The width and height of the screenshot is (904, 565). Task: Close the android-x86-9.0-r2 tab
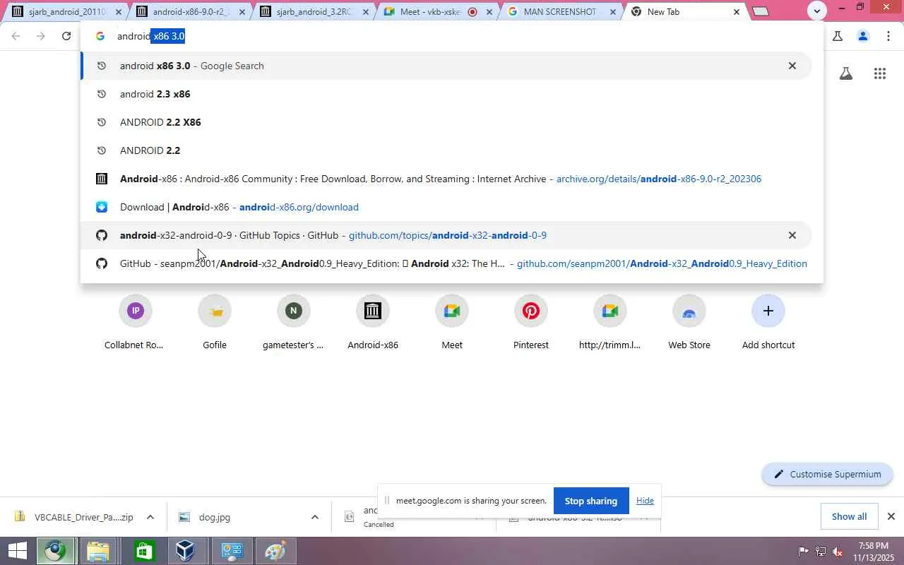coord(243,12)
